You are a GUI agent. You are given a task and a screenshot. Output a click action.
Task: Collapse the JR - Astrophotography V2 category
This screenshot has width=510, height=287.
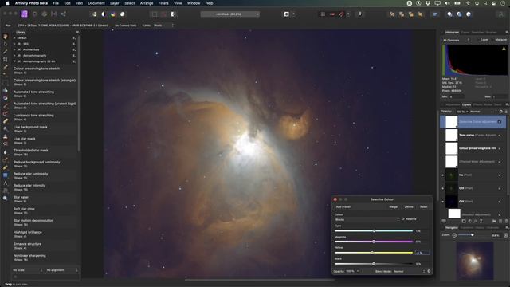pos(14,61)
